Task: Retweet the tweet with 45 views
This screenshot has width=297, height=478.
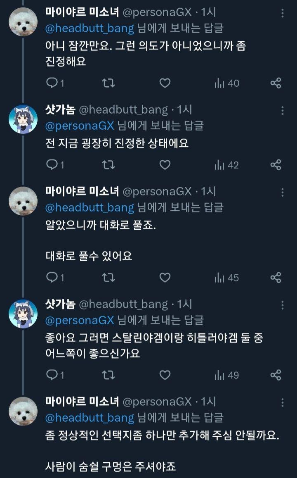Action: (x=108, y=277)
